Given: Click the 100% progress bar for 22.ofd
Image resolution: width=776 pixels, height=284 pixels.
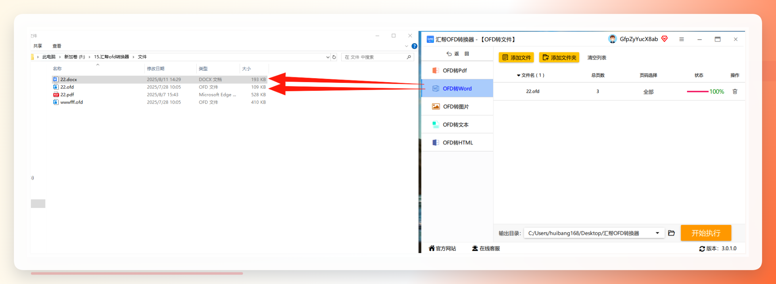Looking at the screenshot, I should click(x=697, y=92).
